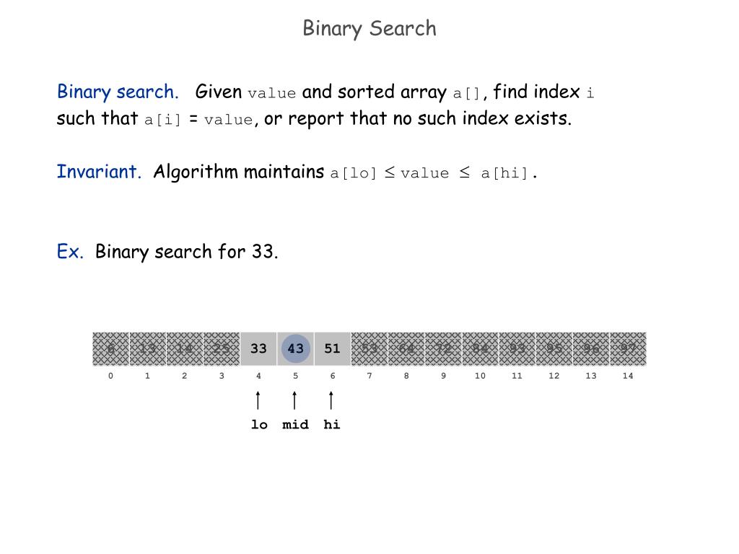The image size is (739, 554).
Task: Click the 'a[hi]' code text in invariant
Action: pyautogui.click(x=504, y=173)
